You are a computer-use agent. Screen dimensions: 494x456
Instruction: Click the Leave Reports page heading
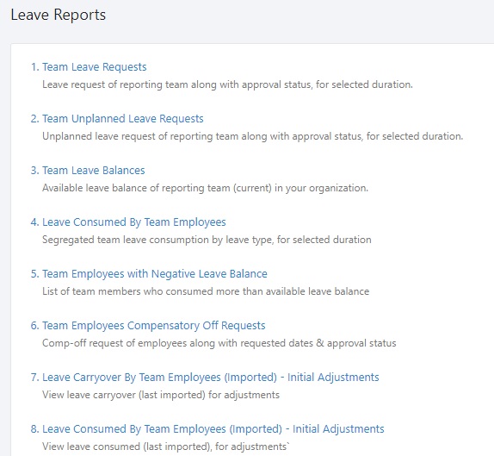[x=59, y=15]
